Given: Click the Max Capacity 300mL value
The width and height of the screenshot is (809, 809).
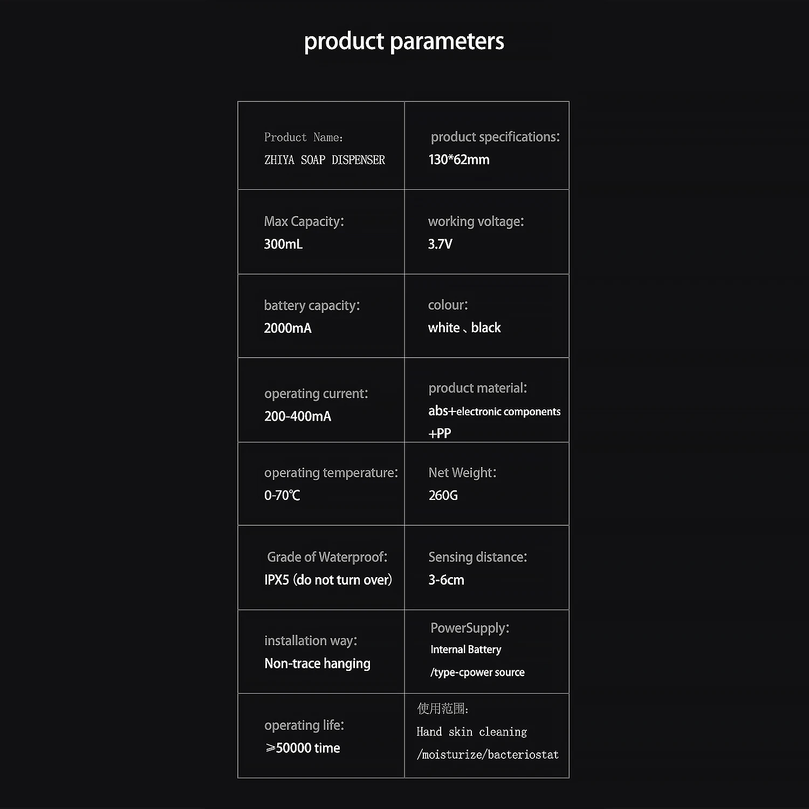Looking at the screenshot, I should (x=283, y=244).
